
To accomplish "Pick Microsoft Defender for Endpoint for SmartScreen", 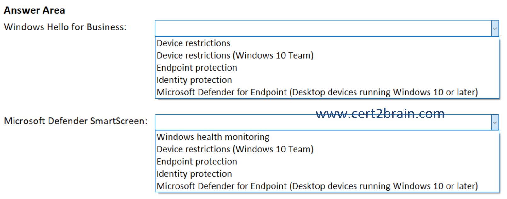I will 317,186.
